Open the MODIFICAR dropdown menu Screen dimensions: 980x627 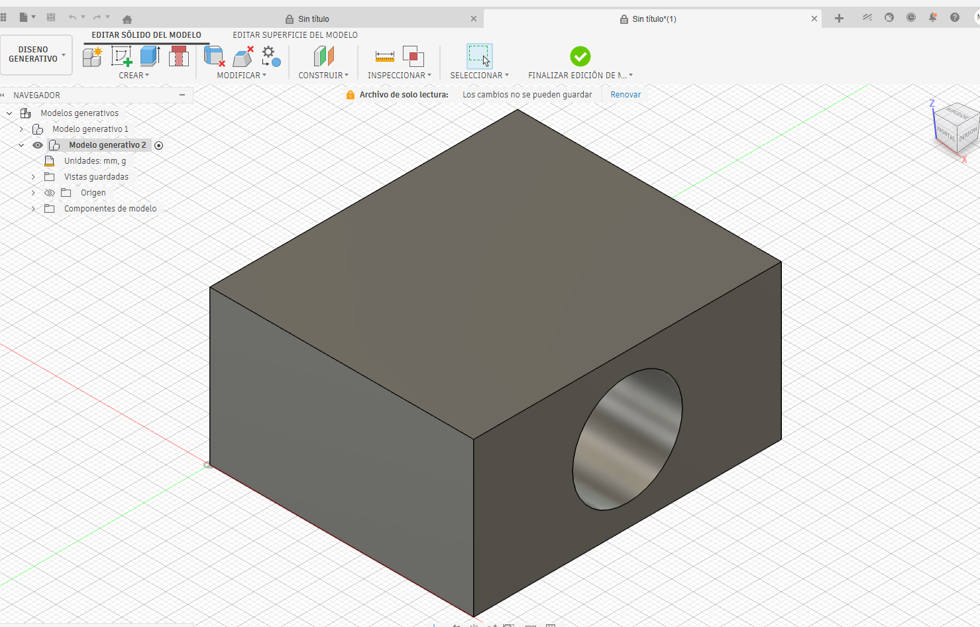242,76
